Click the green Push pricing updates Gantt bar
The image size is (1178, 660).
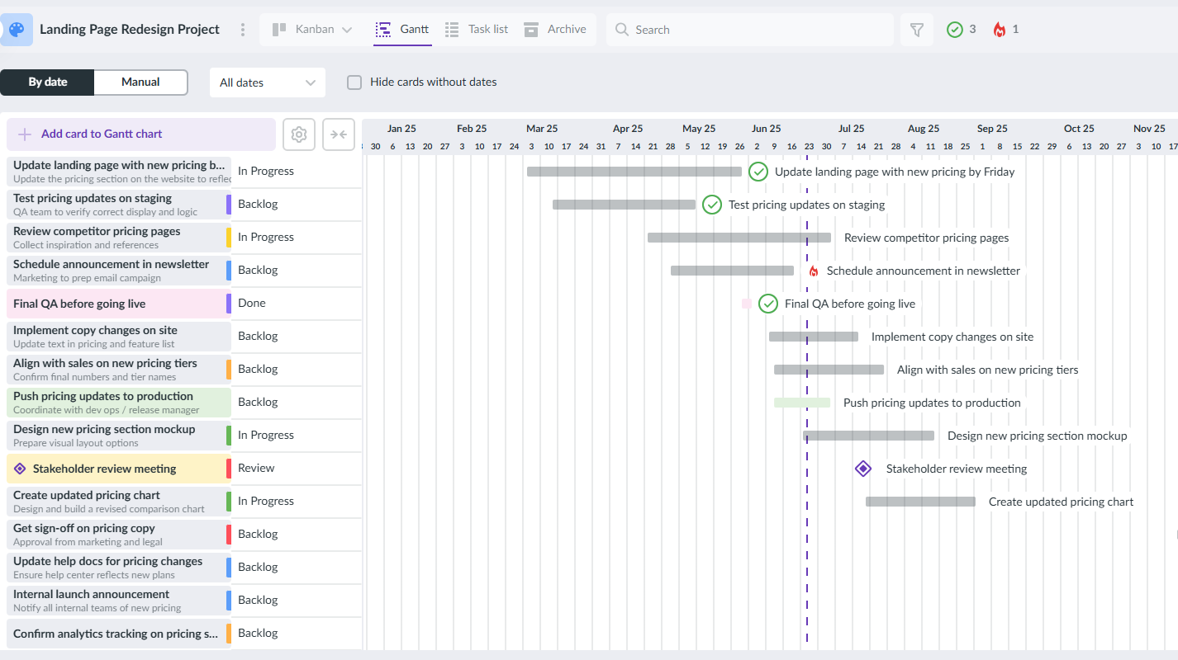point(802,403)
